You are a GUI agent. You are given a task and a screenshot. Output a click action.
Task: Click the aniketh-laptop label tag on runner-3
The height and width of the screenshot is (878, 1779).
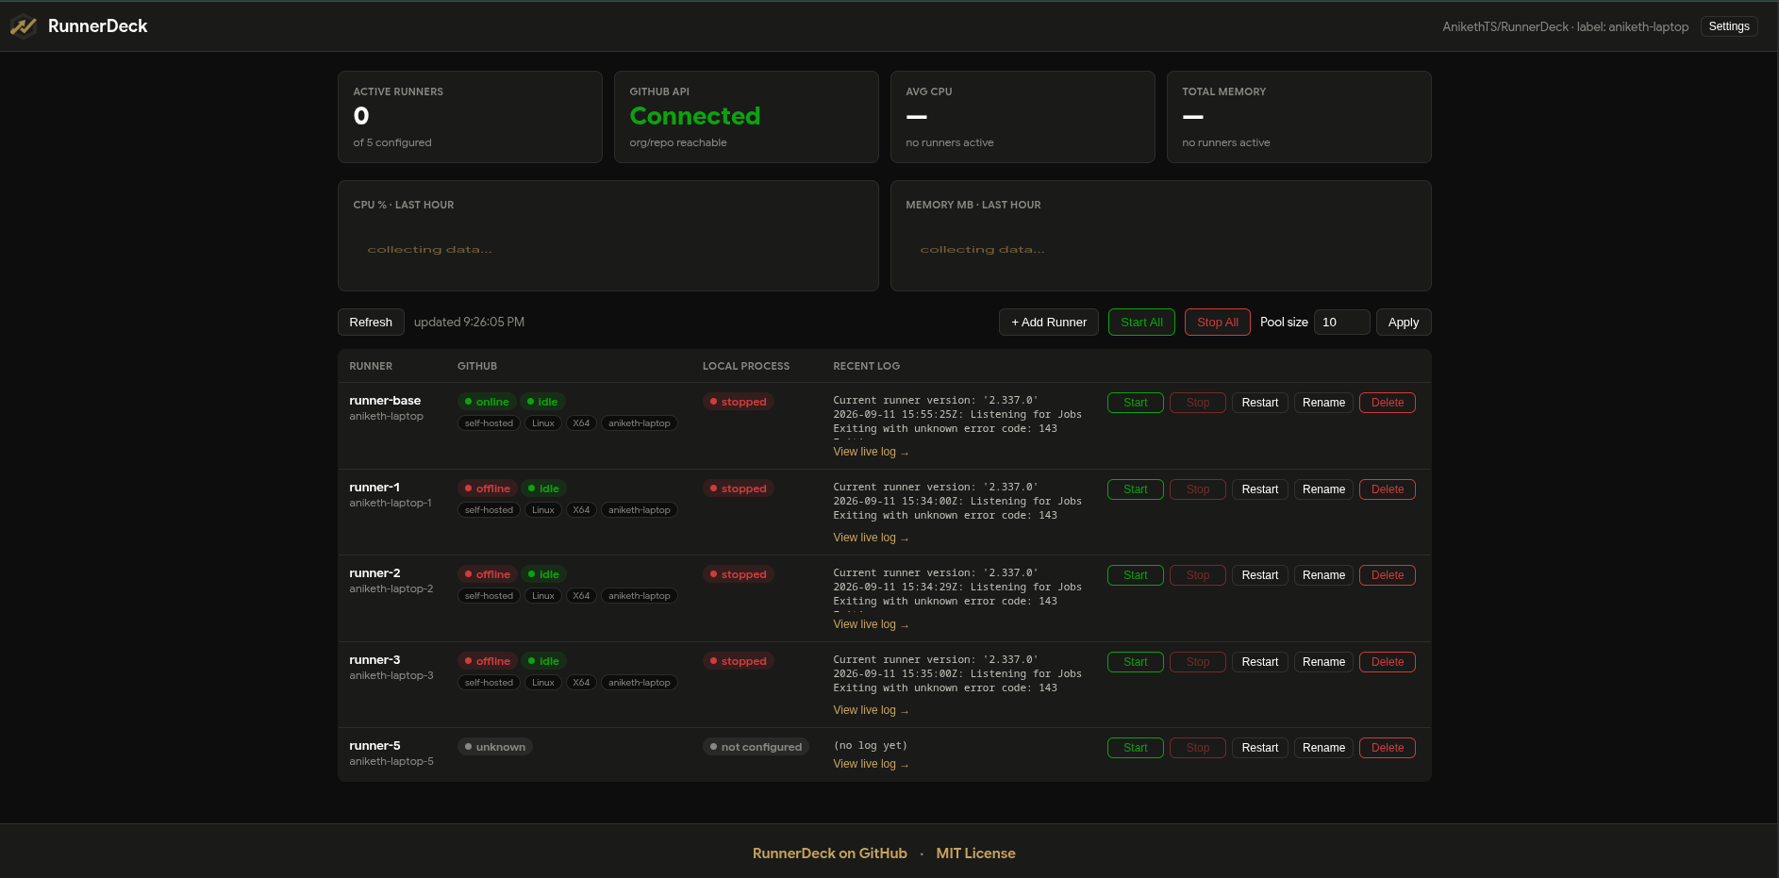[640, 683]
